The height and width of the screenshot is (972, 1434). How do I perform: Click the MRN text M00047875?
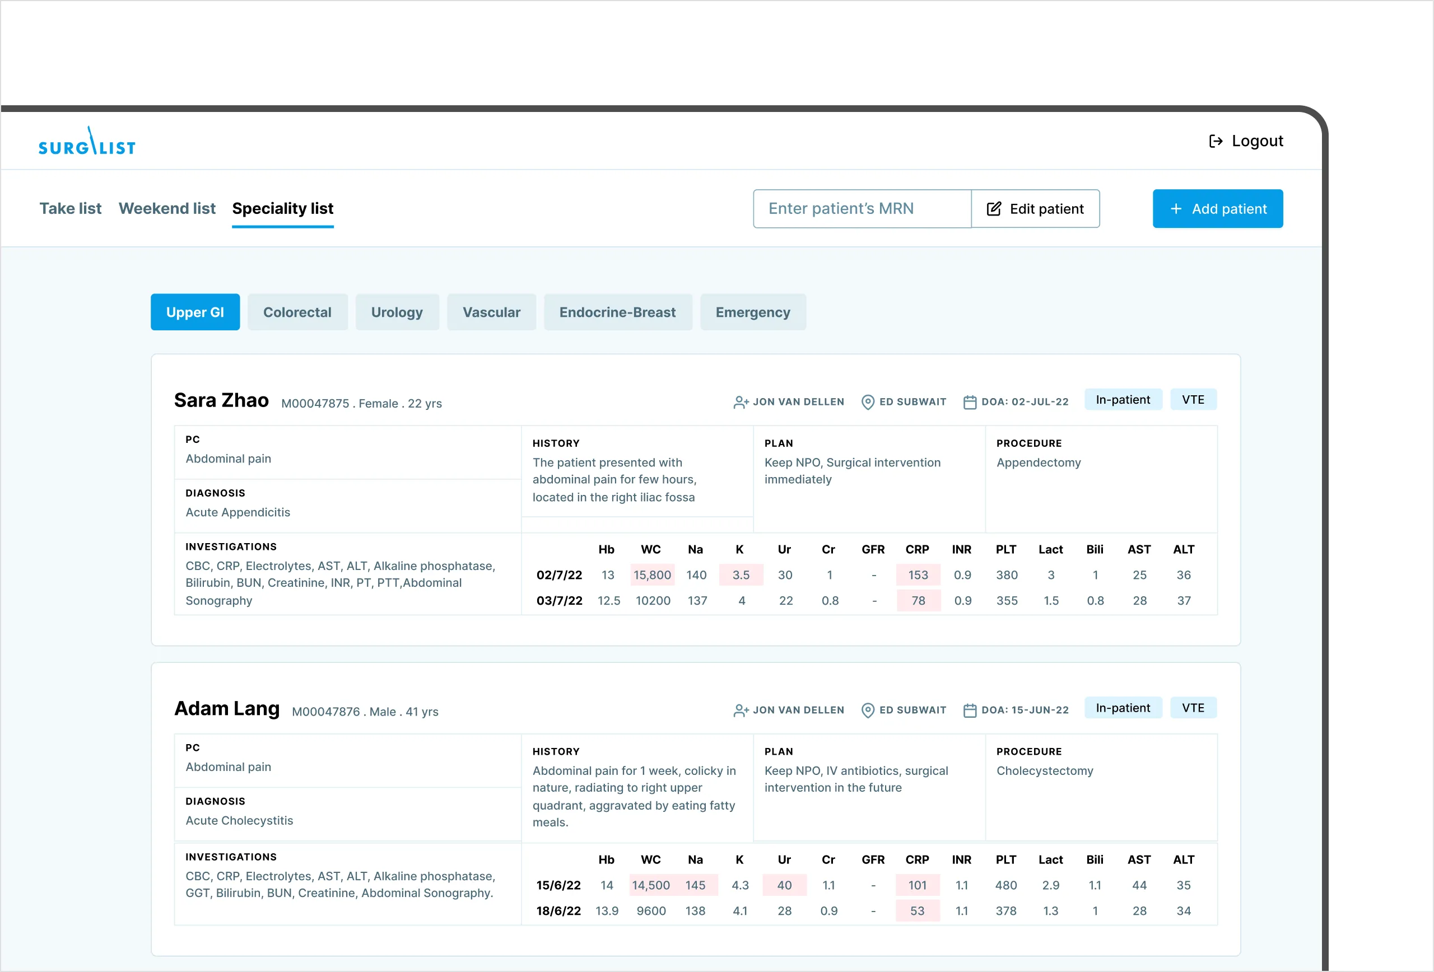point(315,403)
